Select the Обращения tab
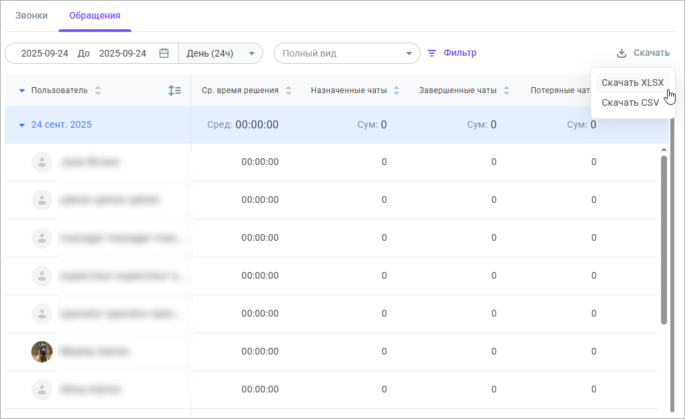The height and width of the screenshot is (419, 685). [95, 15]
